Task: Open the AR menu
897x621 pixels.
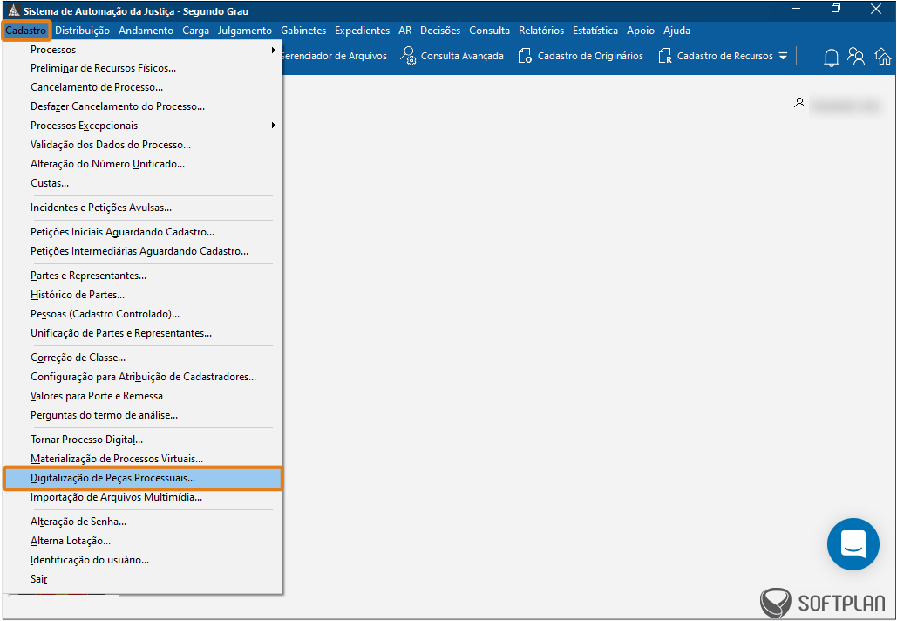Action: click(x=405, y=31)
